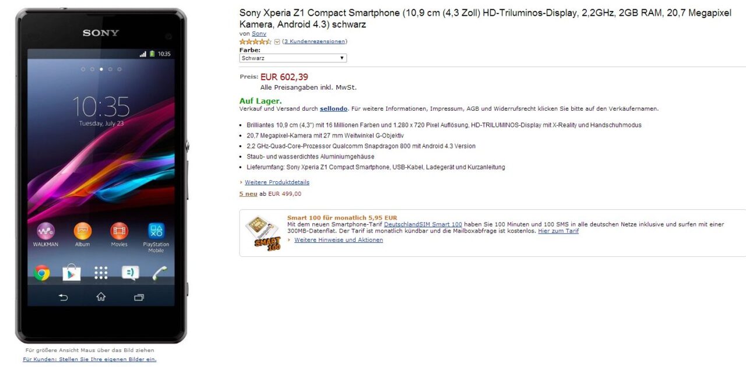
Task: Click the Smart 100 SIM card image
Action: pyautogui.click(x=262, y=233)
